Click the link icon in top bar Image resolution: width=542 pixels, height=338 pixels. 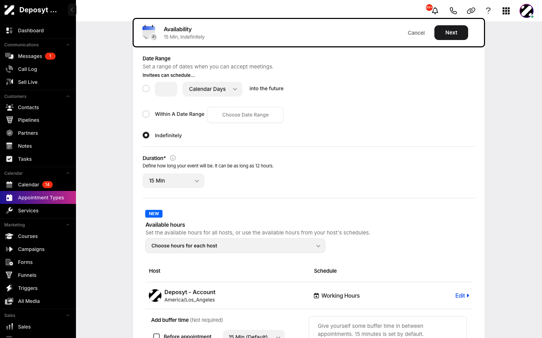471,11
